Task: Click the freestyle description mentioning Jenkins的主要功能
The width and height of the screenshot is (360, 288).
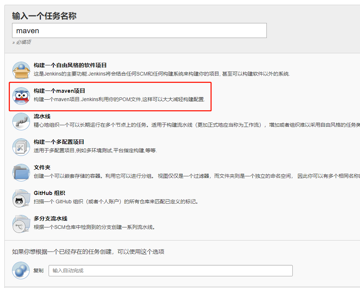Action: coord(162,74)
